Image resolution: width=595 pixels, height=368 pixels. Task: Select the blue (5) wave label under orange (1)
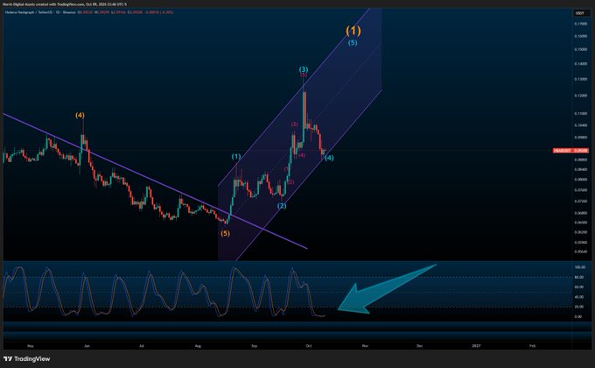point(353,43)
